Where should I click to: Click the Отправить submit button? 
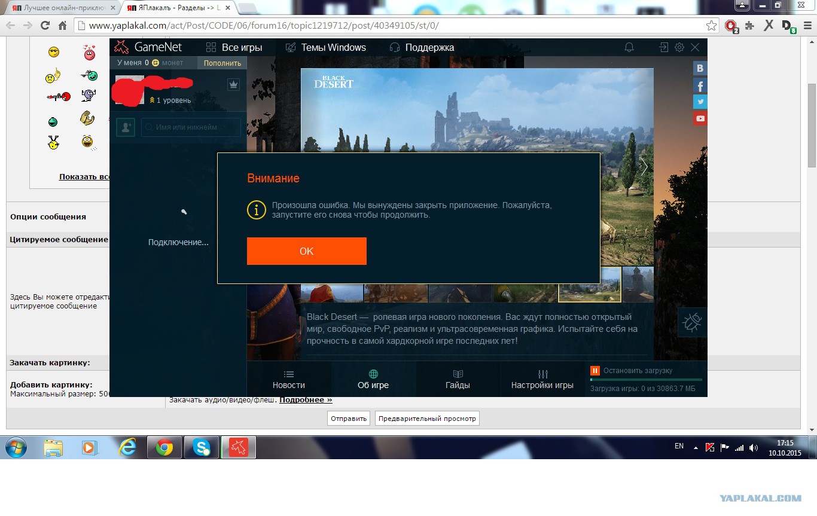click(349, 419)
